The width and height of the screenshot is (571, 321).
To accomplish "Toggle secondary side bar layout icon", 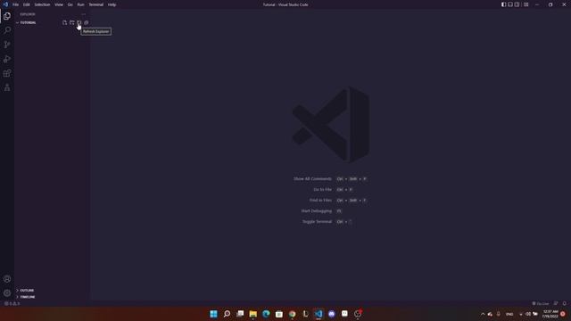I will click(517, 4).
